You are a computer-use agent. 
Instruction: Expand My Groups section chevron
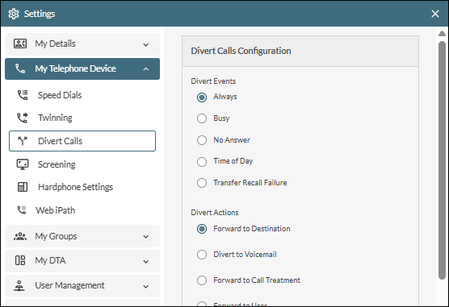tap(146, 237)
